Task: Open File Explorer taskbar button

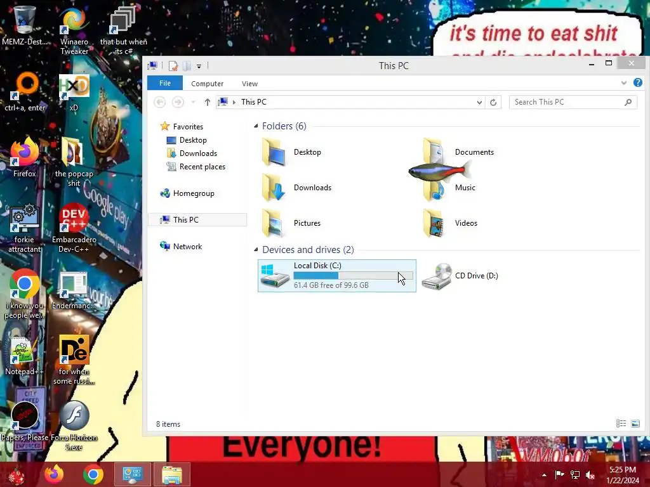Action: click(172, 474)
